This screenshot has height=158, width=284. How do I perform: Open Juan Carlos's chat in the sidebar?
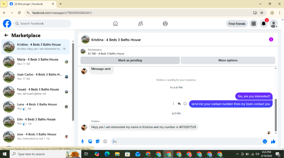(x=35, y=77)
